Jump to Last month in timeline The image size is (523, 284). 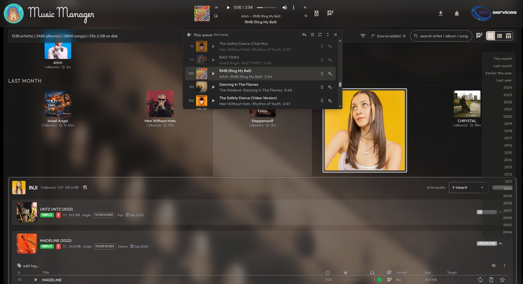(x=503, y=66)
